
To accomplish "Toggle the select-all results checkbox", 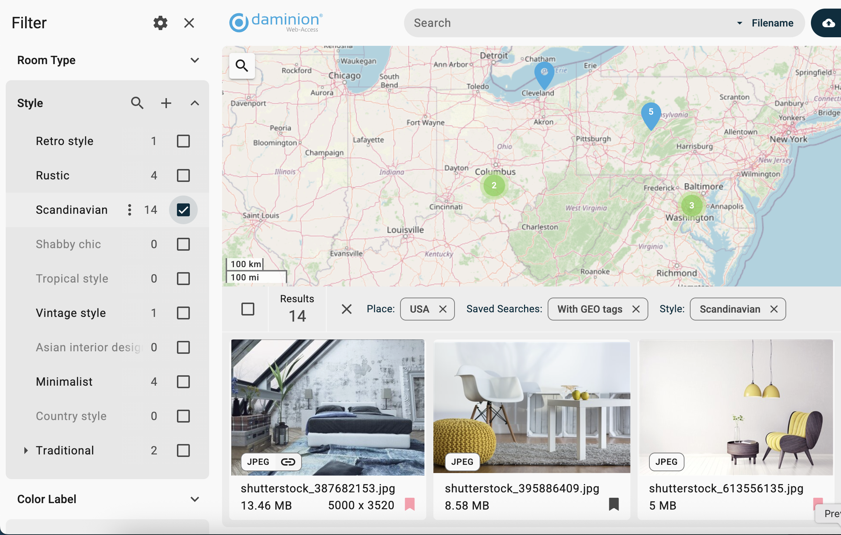I will (248, 309).
